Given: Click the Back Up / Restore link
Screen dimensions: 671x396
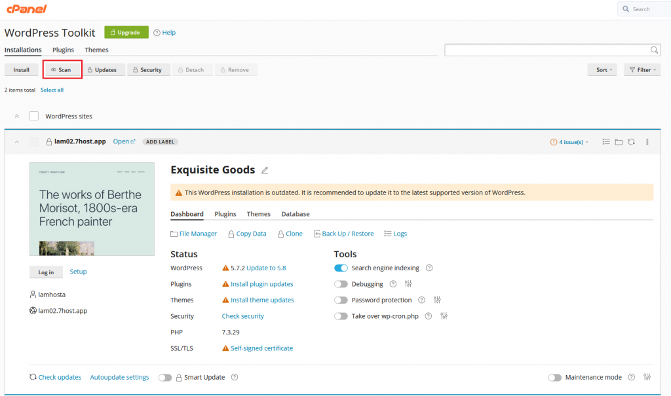Looking at the screenshot, I should coord(343,234).
